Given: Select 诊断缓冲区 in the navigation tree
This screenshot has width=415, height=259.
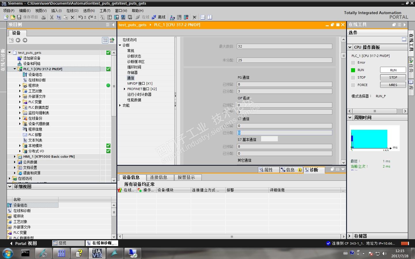Looking at the screenshot, I should pyautogui.click(x=136, y=62).
